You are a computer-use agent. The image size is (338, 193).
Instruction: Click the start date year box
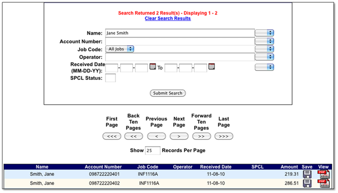[141, 68]
